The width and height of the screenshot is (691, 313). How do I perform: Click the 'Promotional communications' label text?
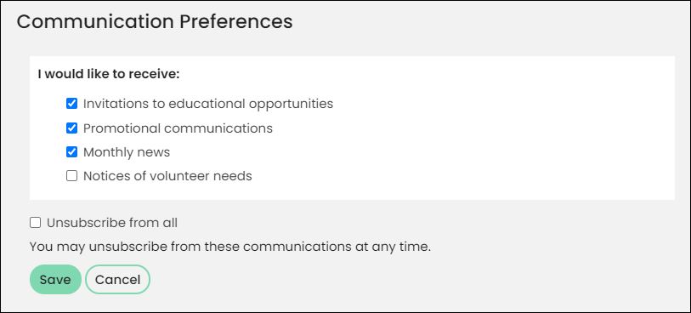click(178, 128)
